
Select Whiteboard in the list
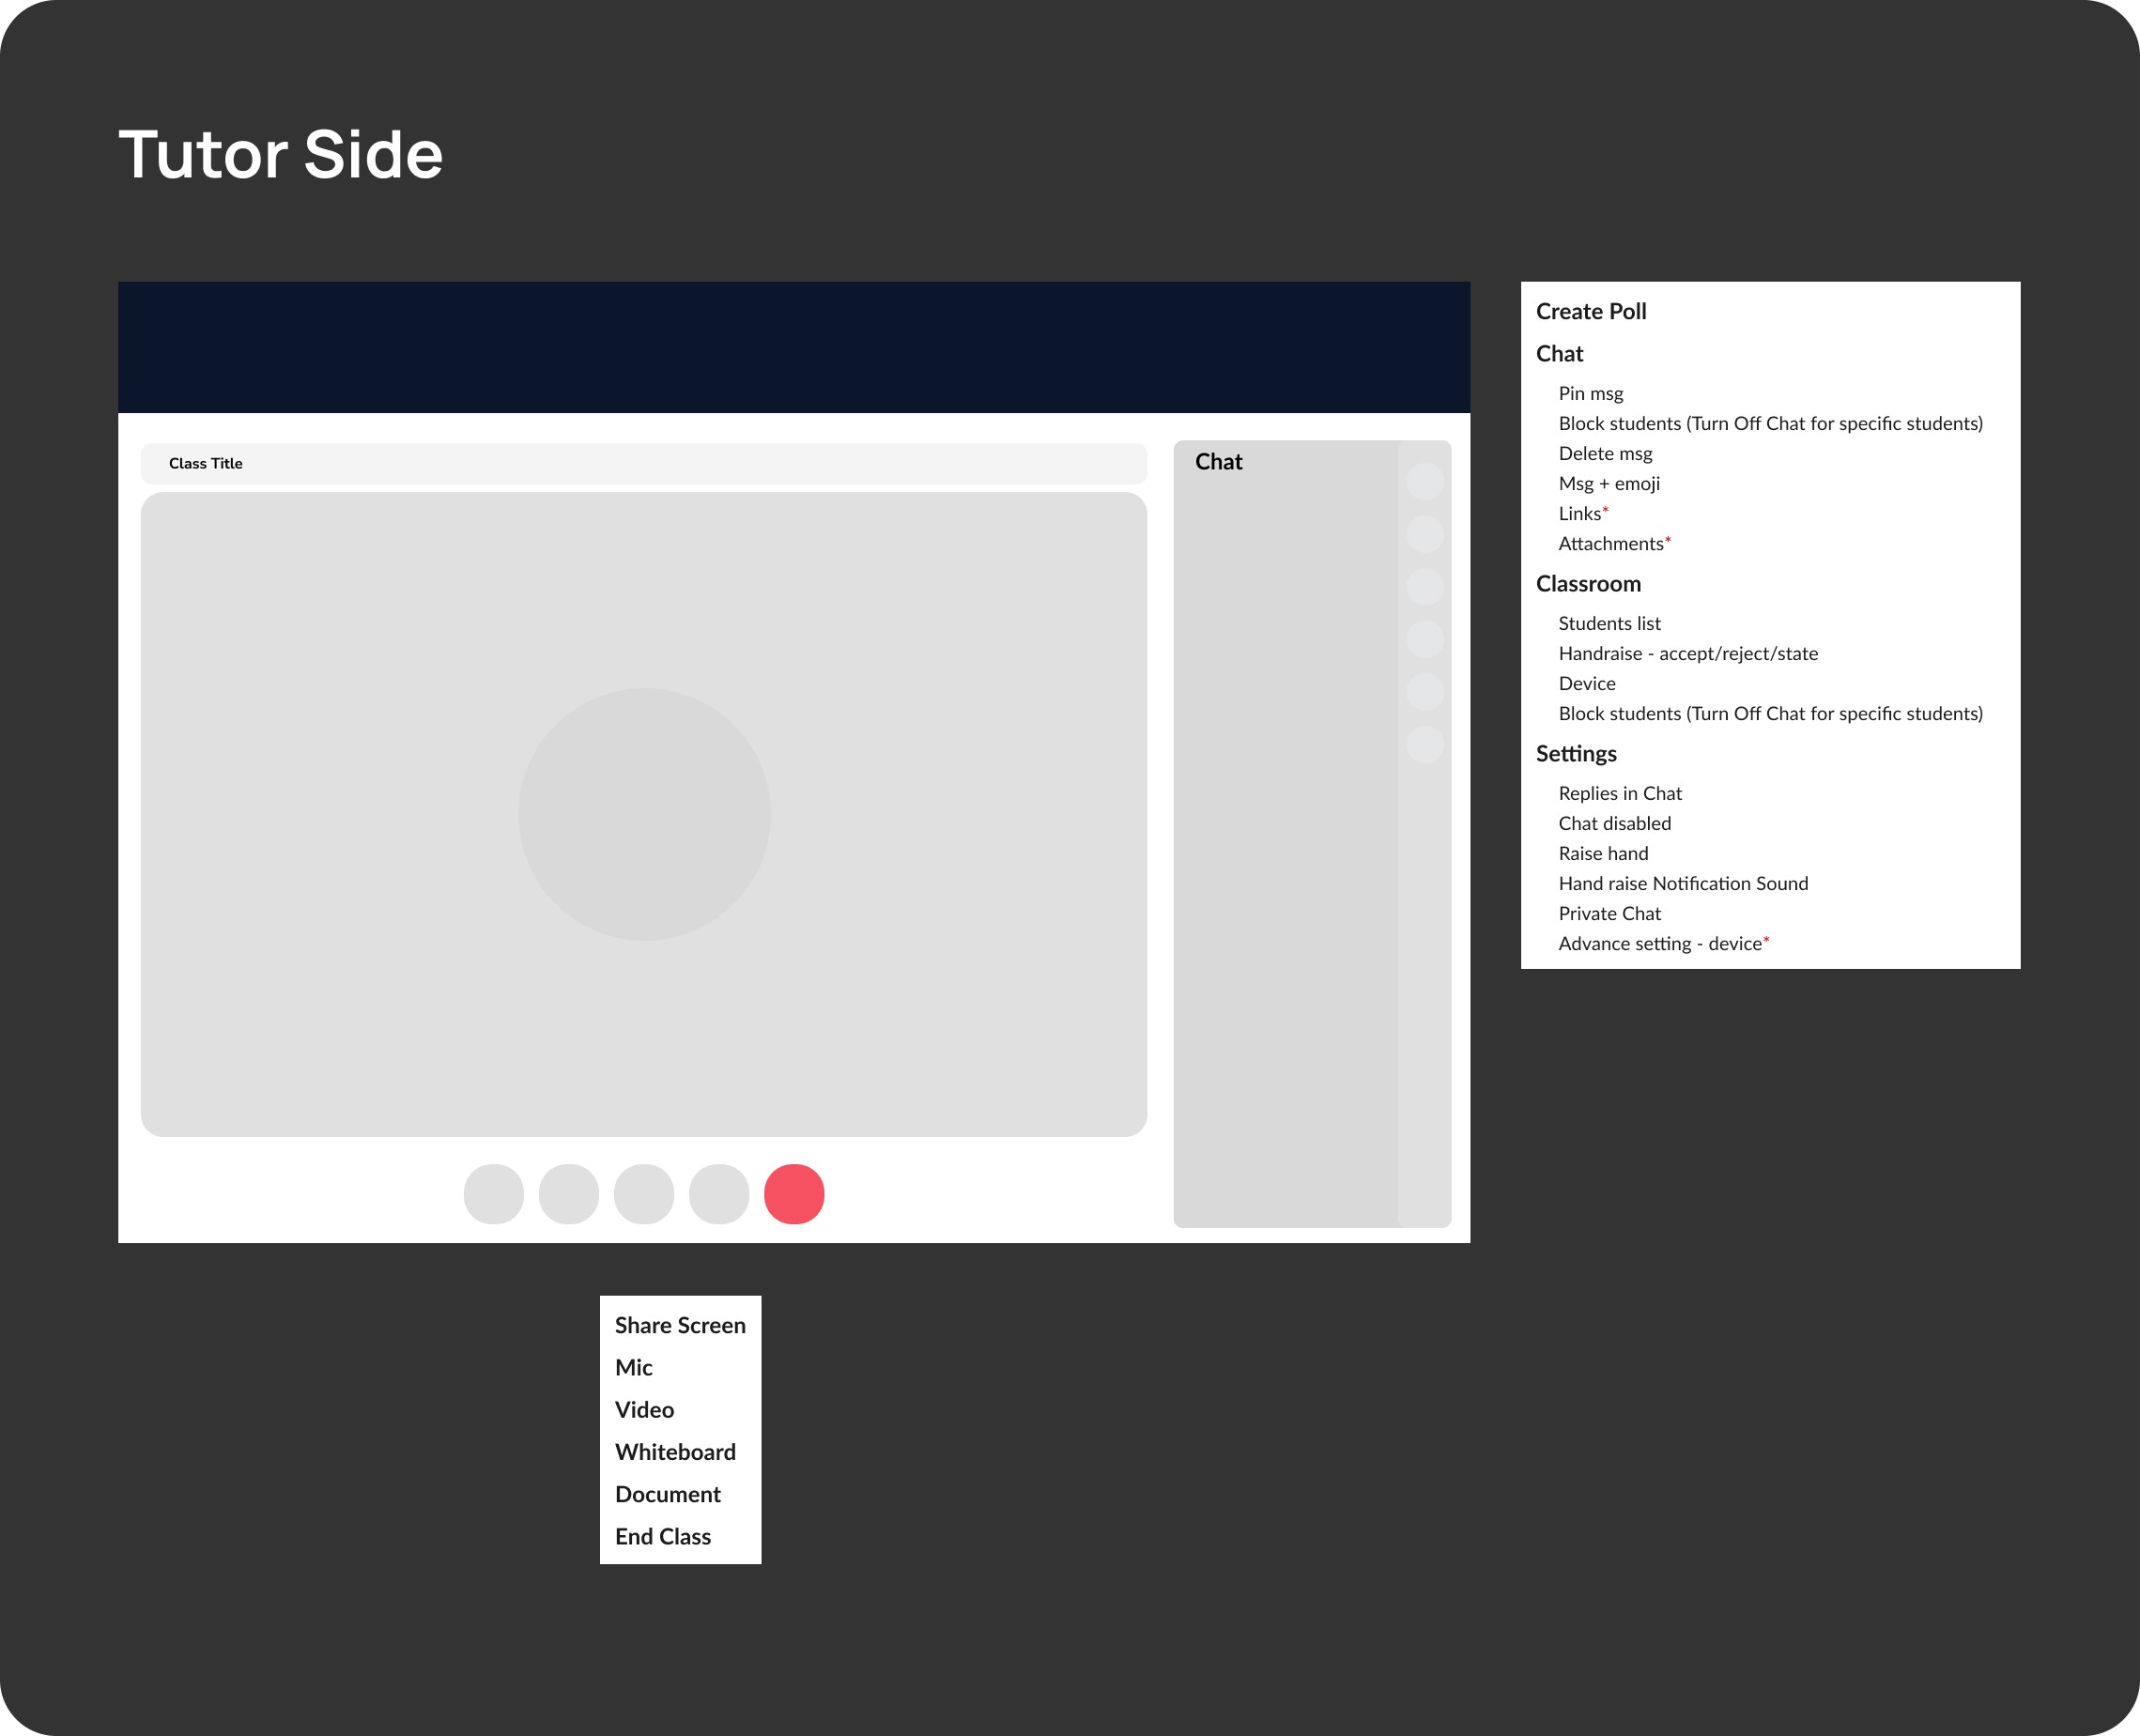point(675,1452)
